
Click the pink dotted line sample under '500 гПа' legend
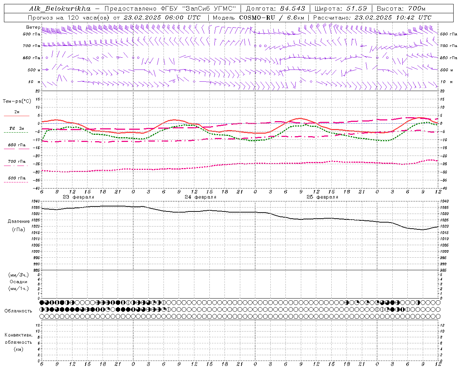(x=16, y=182)
